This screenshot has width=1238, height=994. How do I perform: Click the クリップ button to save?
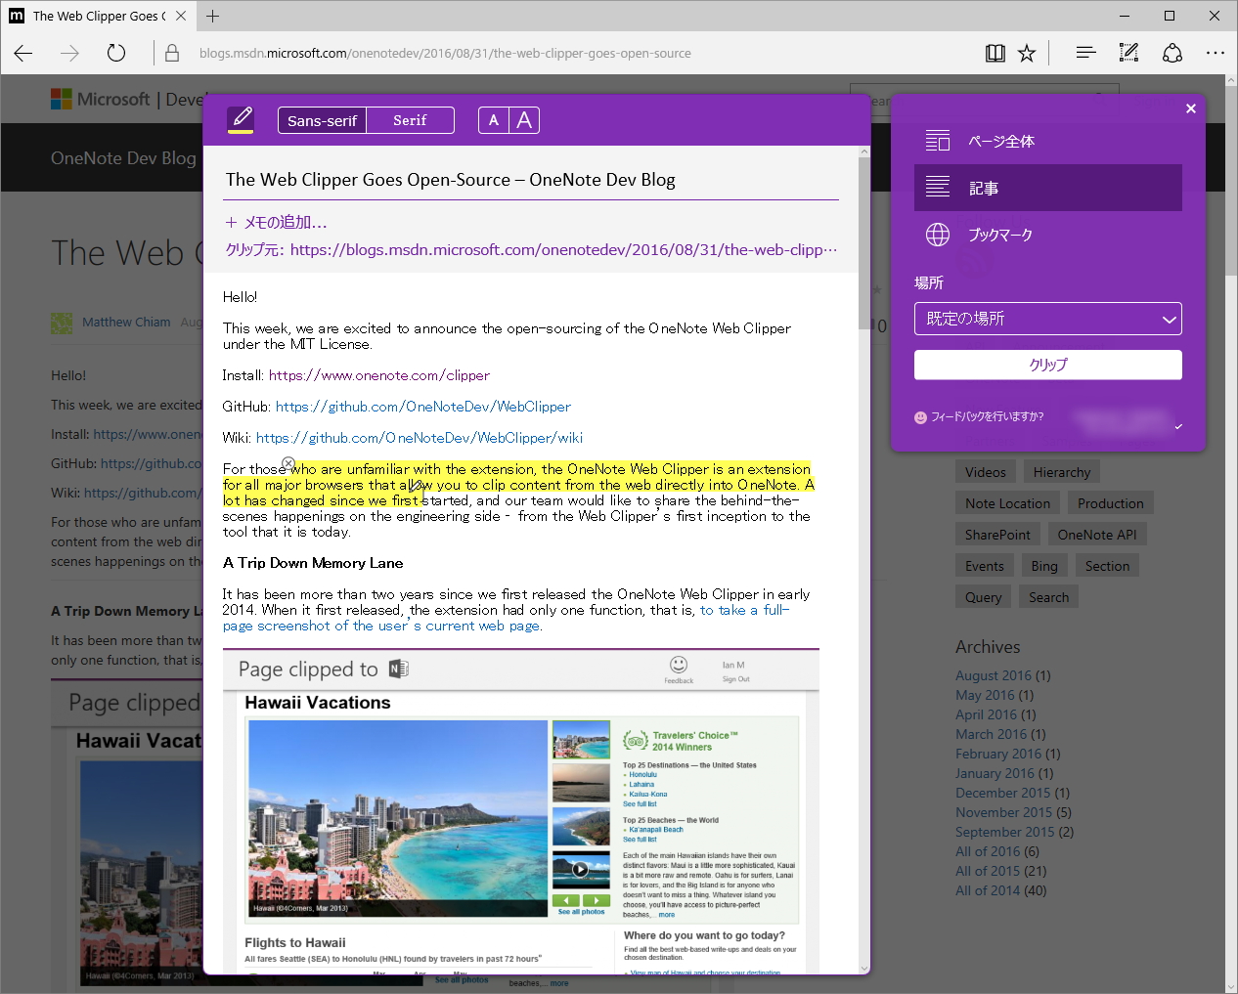pyautogui.click(x=1047, y=366)
